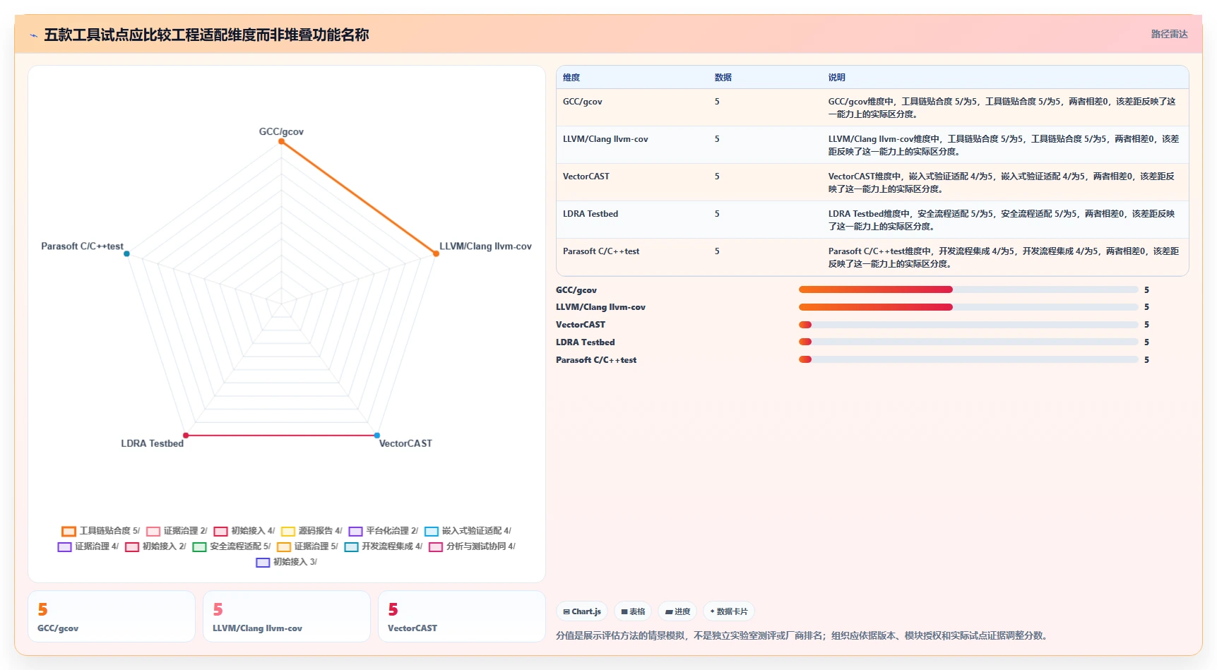
Task: Click the LLVM/Clang llvm-cov radar data point
Action: pos(436,253)
